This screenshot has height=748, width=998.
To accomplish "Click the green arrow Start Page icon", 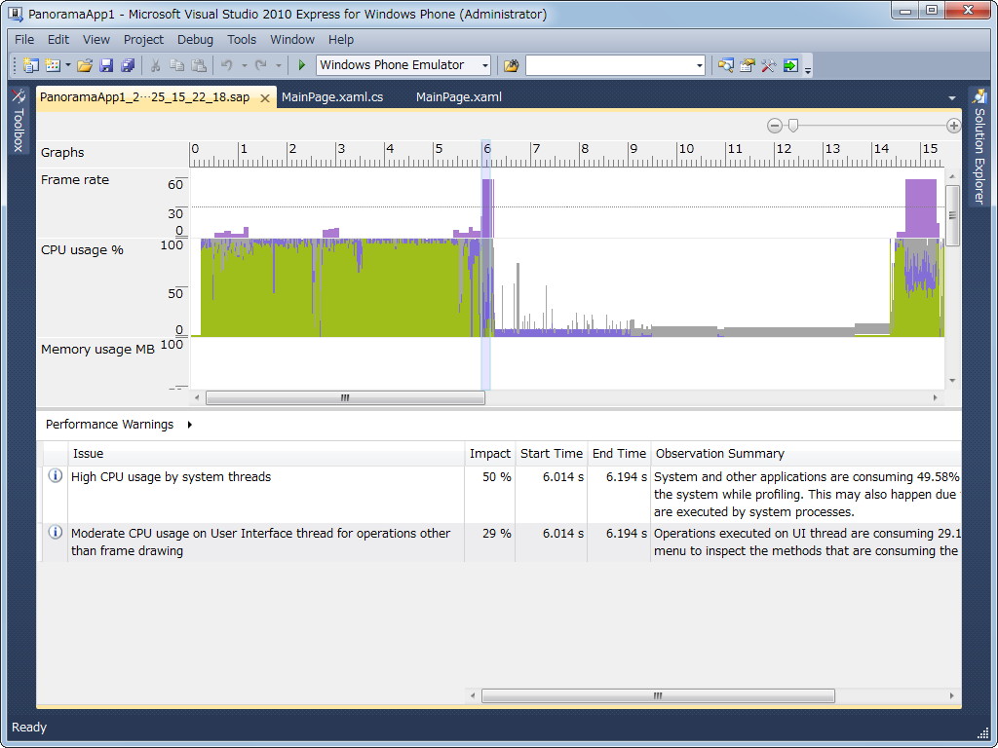I will pos(790,65).
